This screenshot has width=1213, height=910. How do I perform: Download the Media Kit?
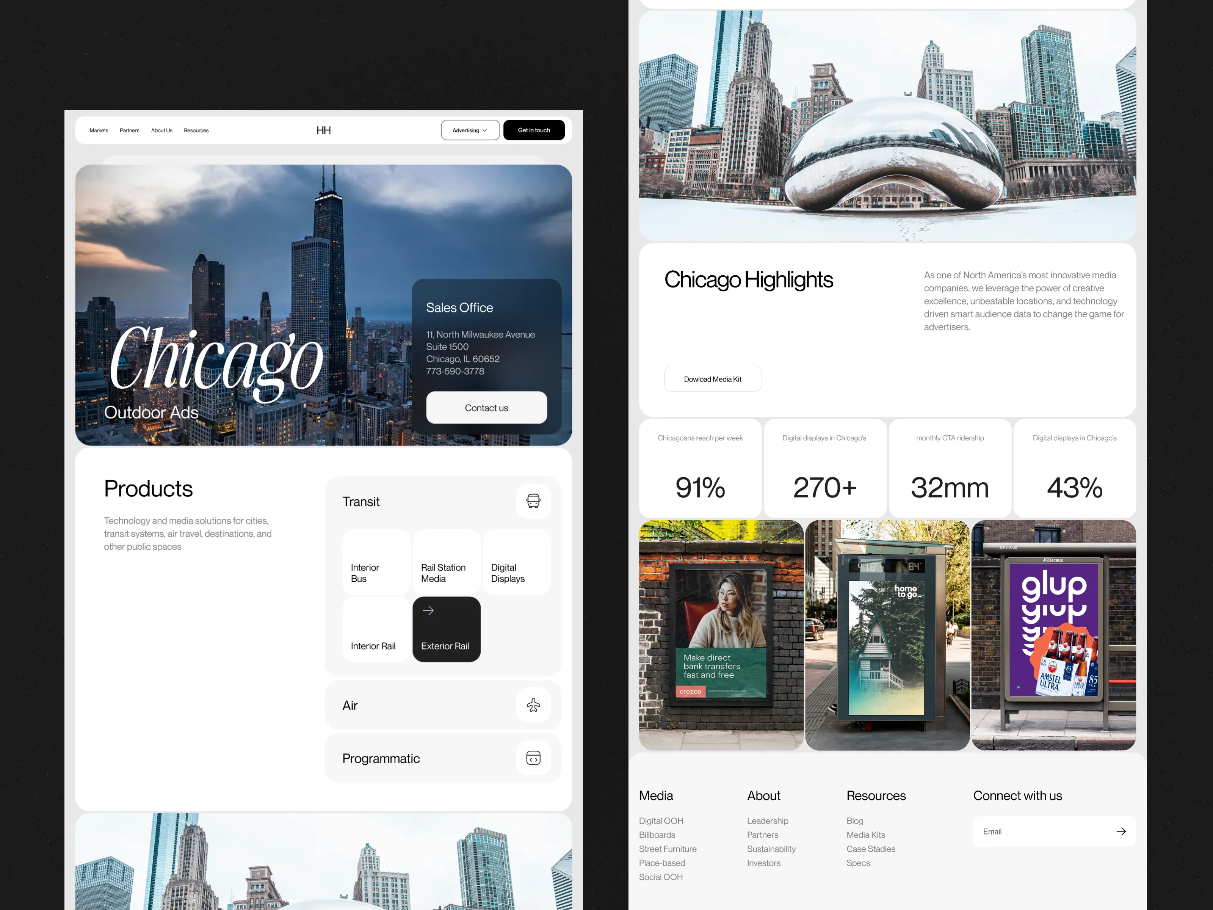[712, 379]
